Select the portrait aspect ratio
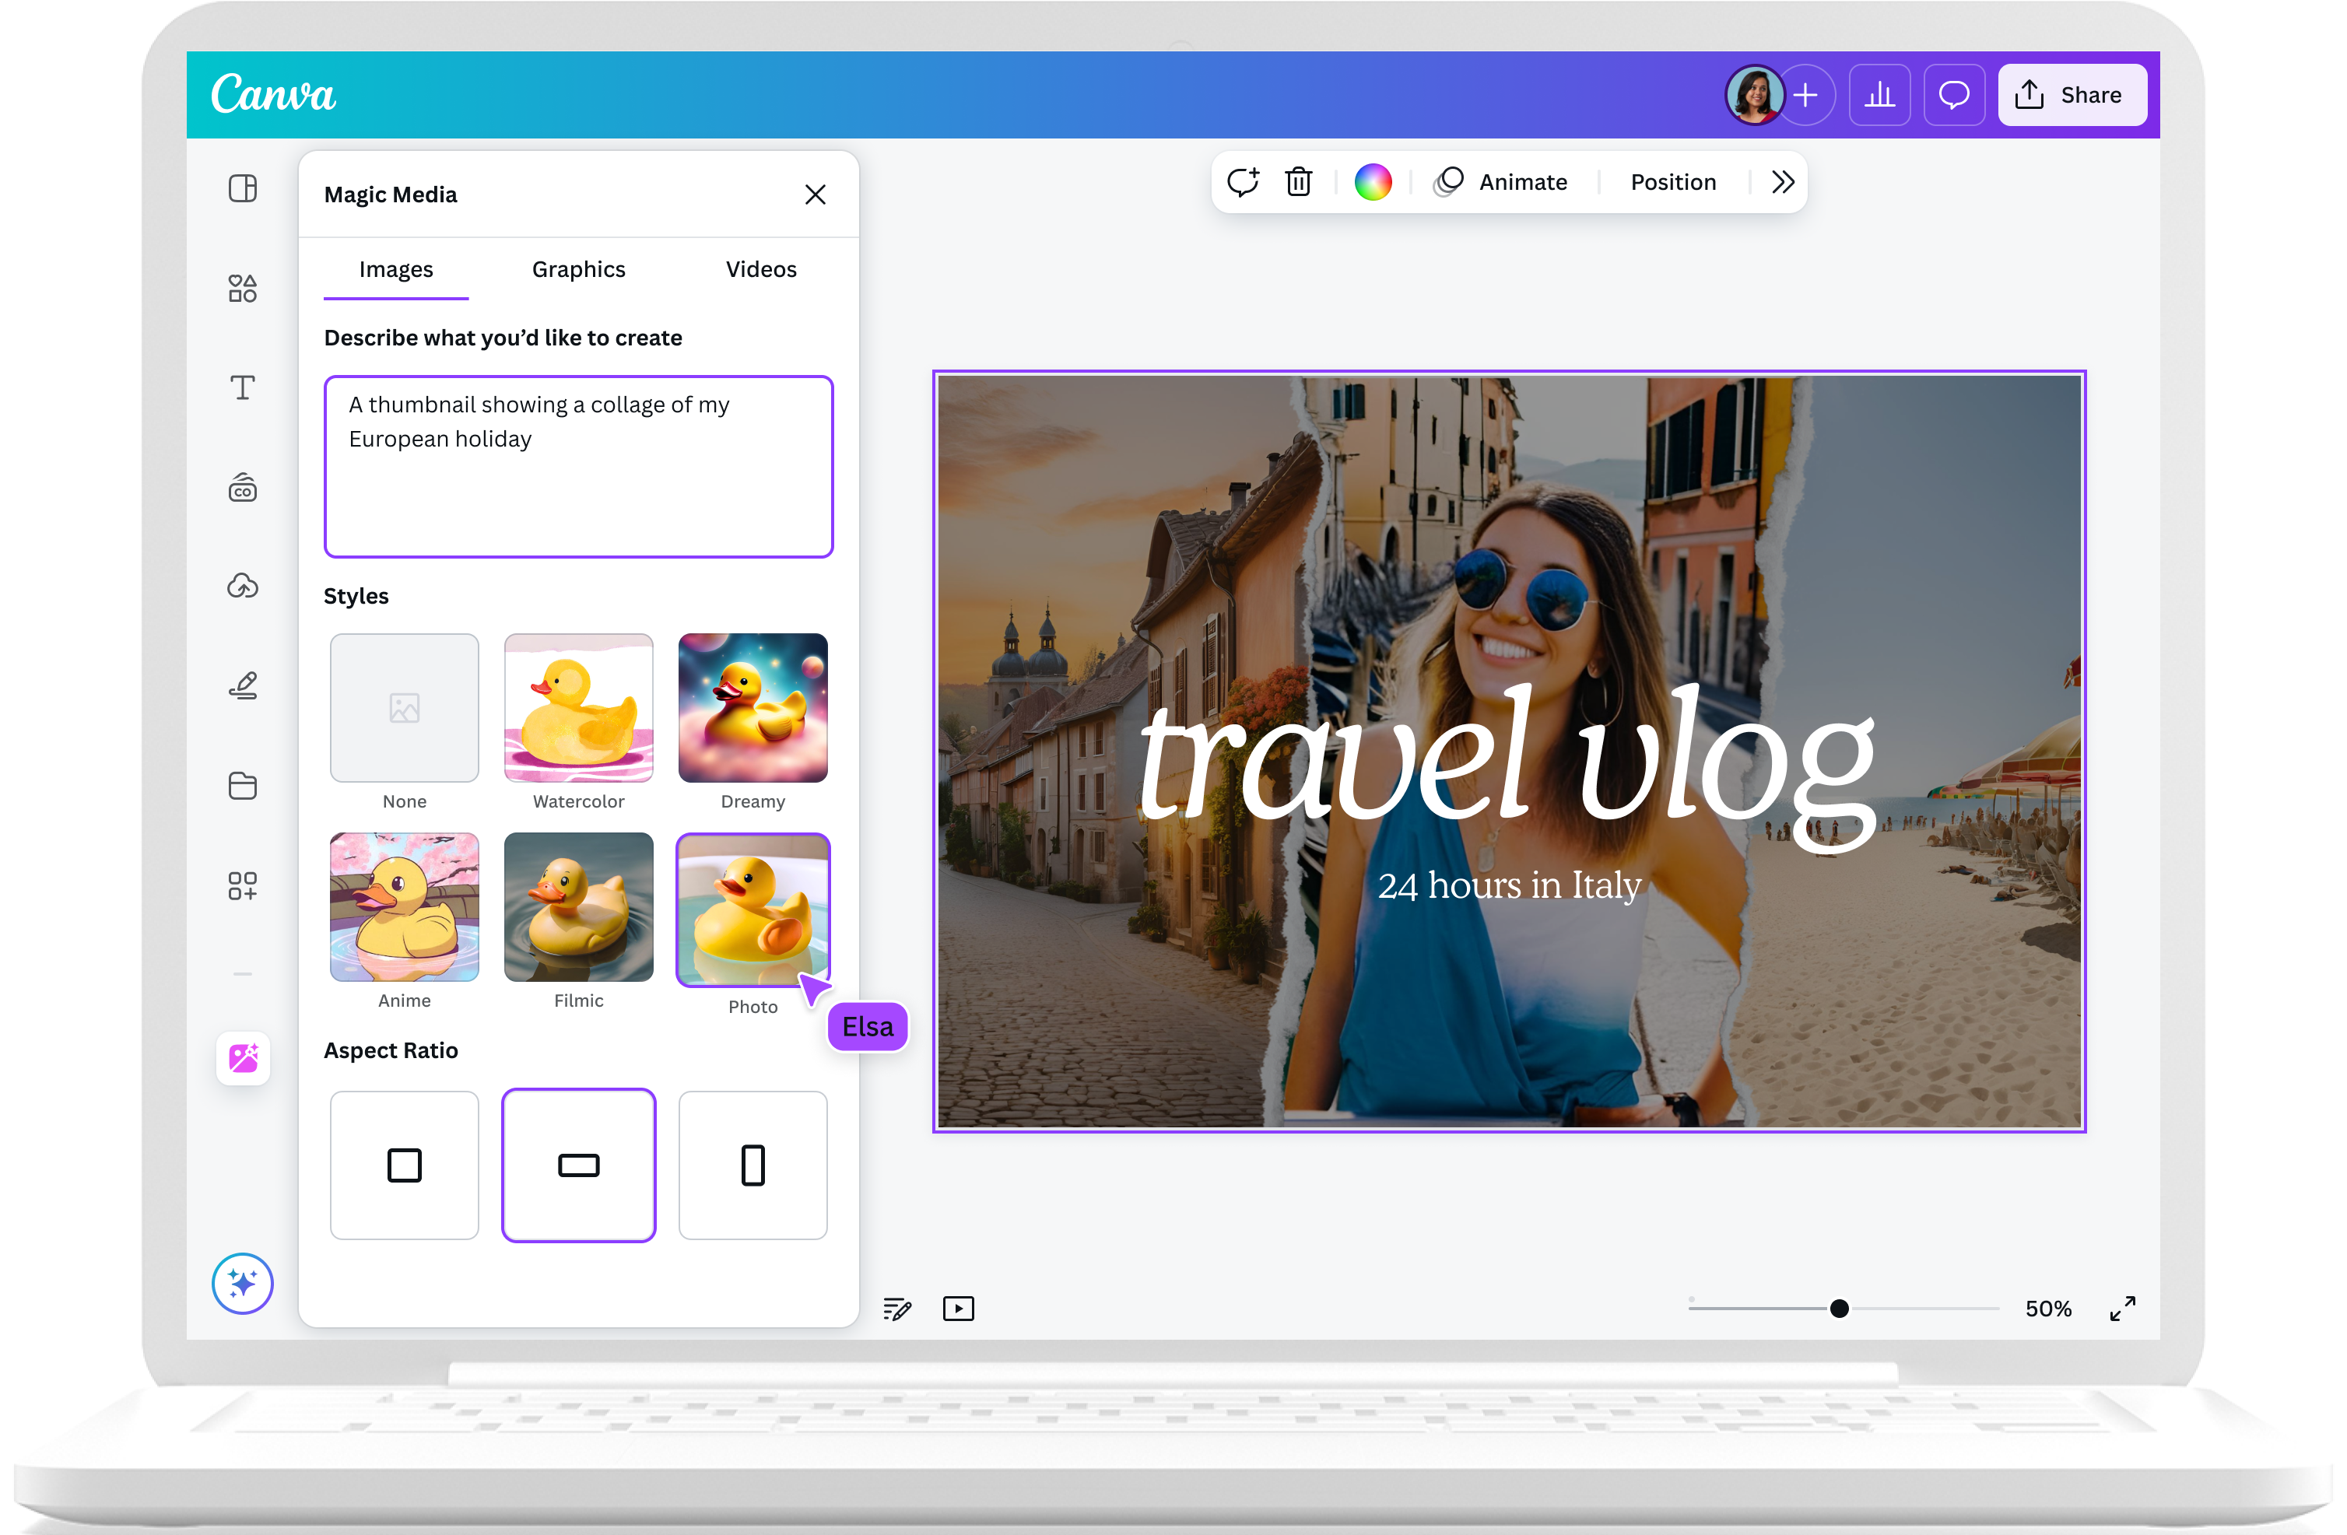Image resolution: width=2347 pixels, height=1535 pixels. coord(753,1165)
